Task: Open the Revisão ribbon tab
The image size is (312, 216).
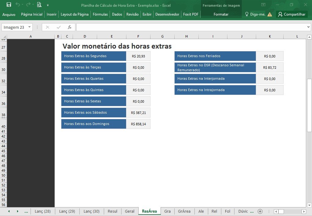Action: pos(132,14)
